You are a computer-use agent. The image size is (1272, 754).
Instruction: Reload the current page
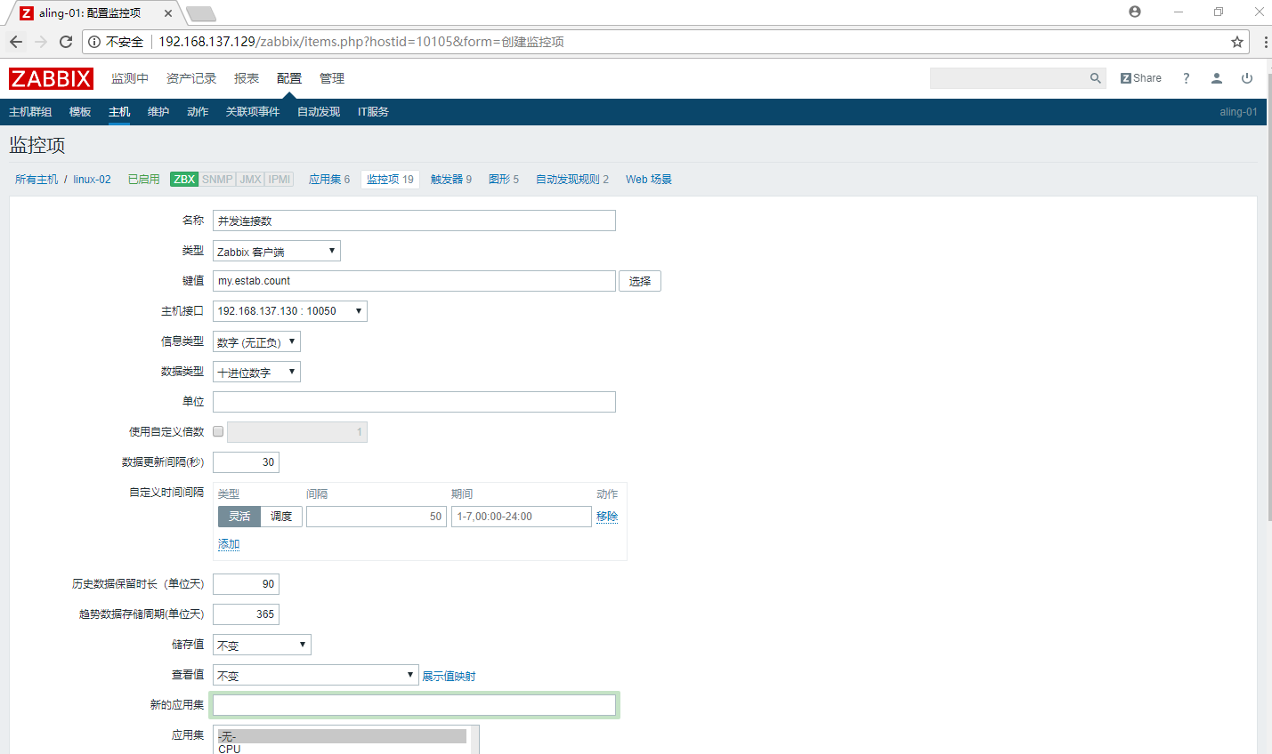pos(66,42)
